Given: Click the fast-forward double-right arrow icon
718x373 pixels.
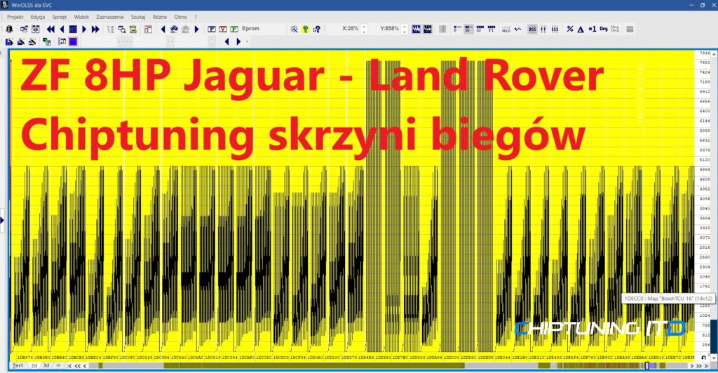Looking at the screenshot, I should [95, 29].
